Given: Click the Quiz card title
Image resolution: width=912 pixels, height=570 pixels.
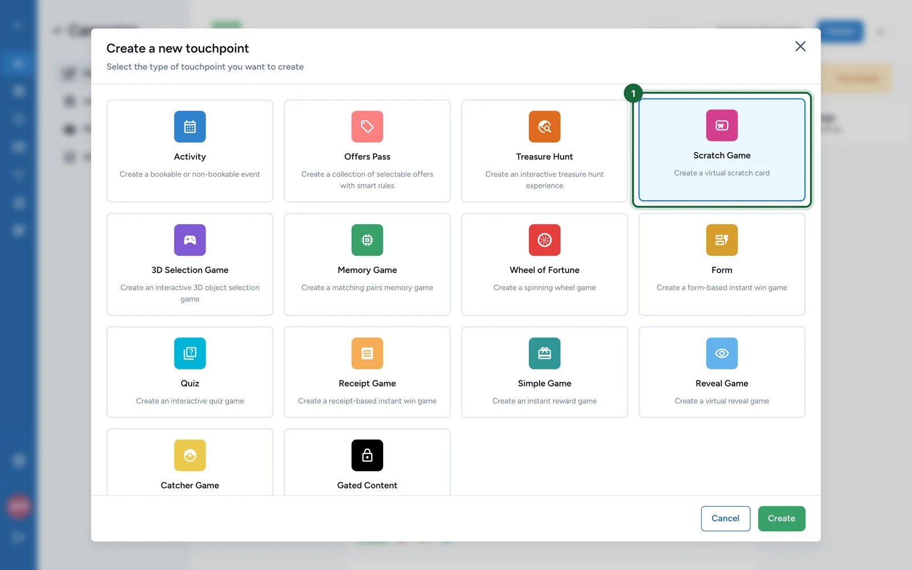Looking at the screenshot, I should tap(190, 384).
